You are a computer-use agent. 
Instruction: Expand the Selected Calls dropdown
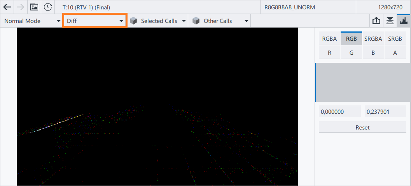pos(184,21)
